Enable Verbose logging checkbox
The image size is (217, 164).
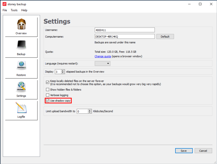(x=47, y=95)
